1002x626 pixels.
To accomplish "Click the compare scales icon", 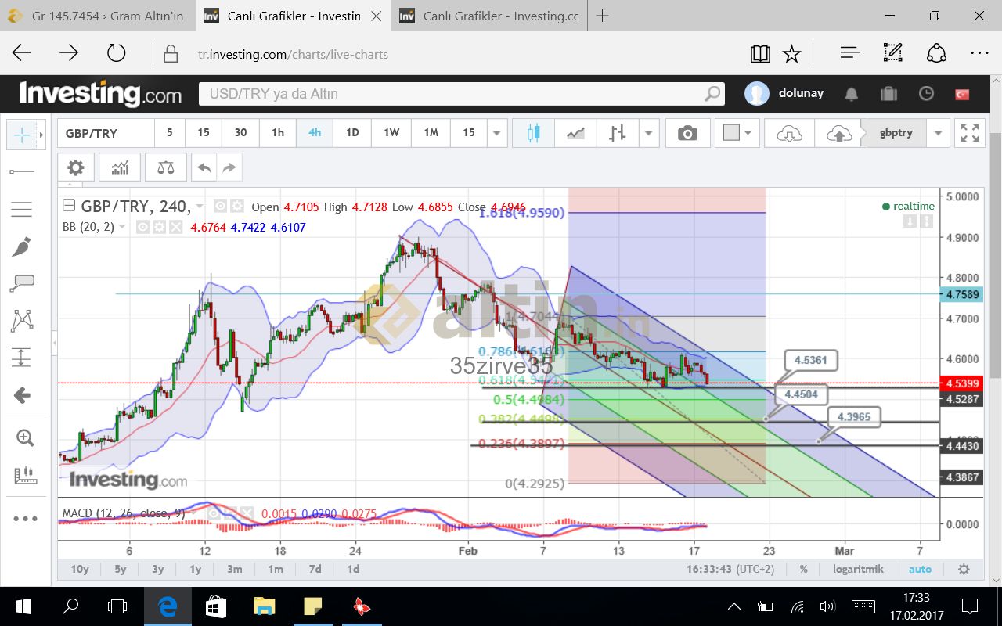I will click(x=166, y=167).
